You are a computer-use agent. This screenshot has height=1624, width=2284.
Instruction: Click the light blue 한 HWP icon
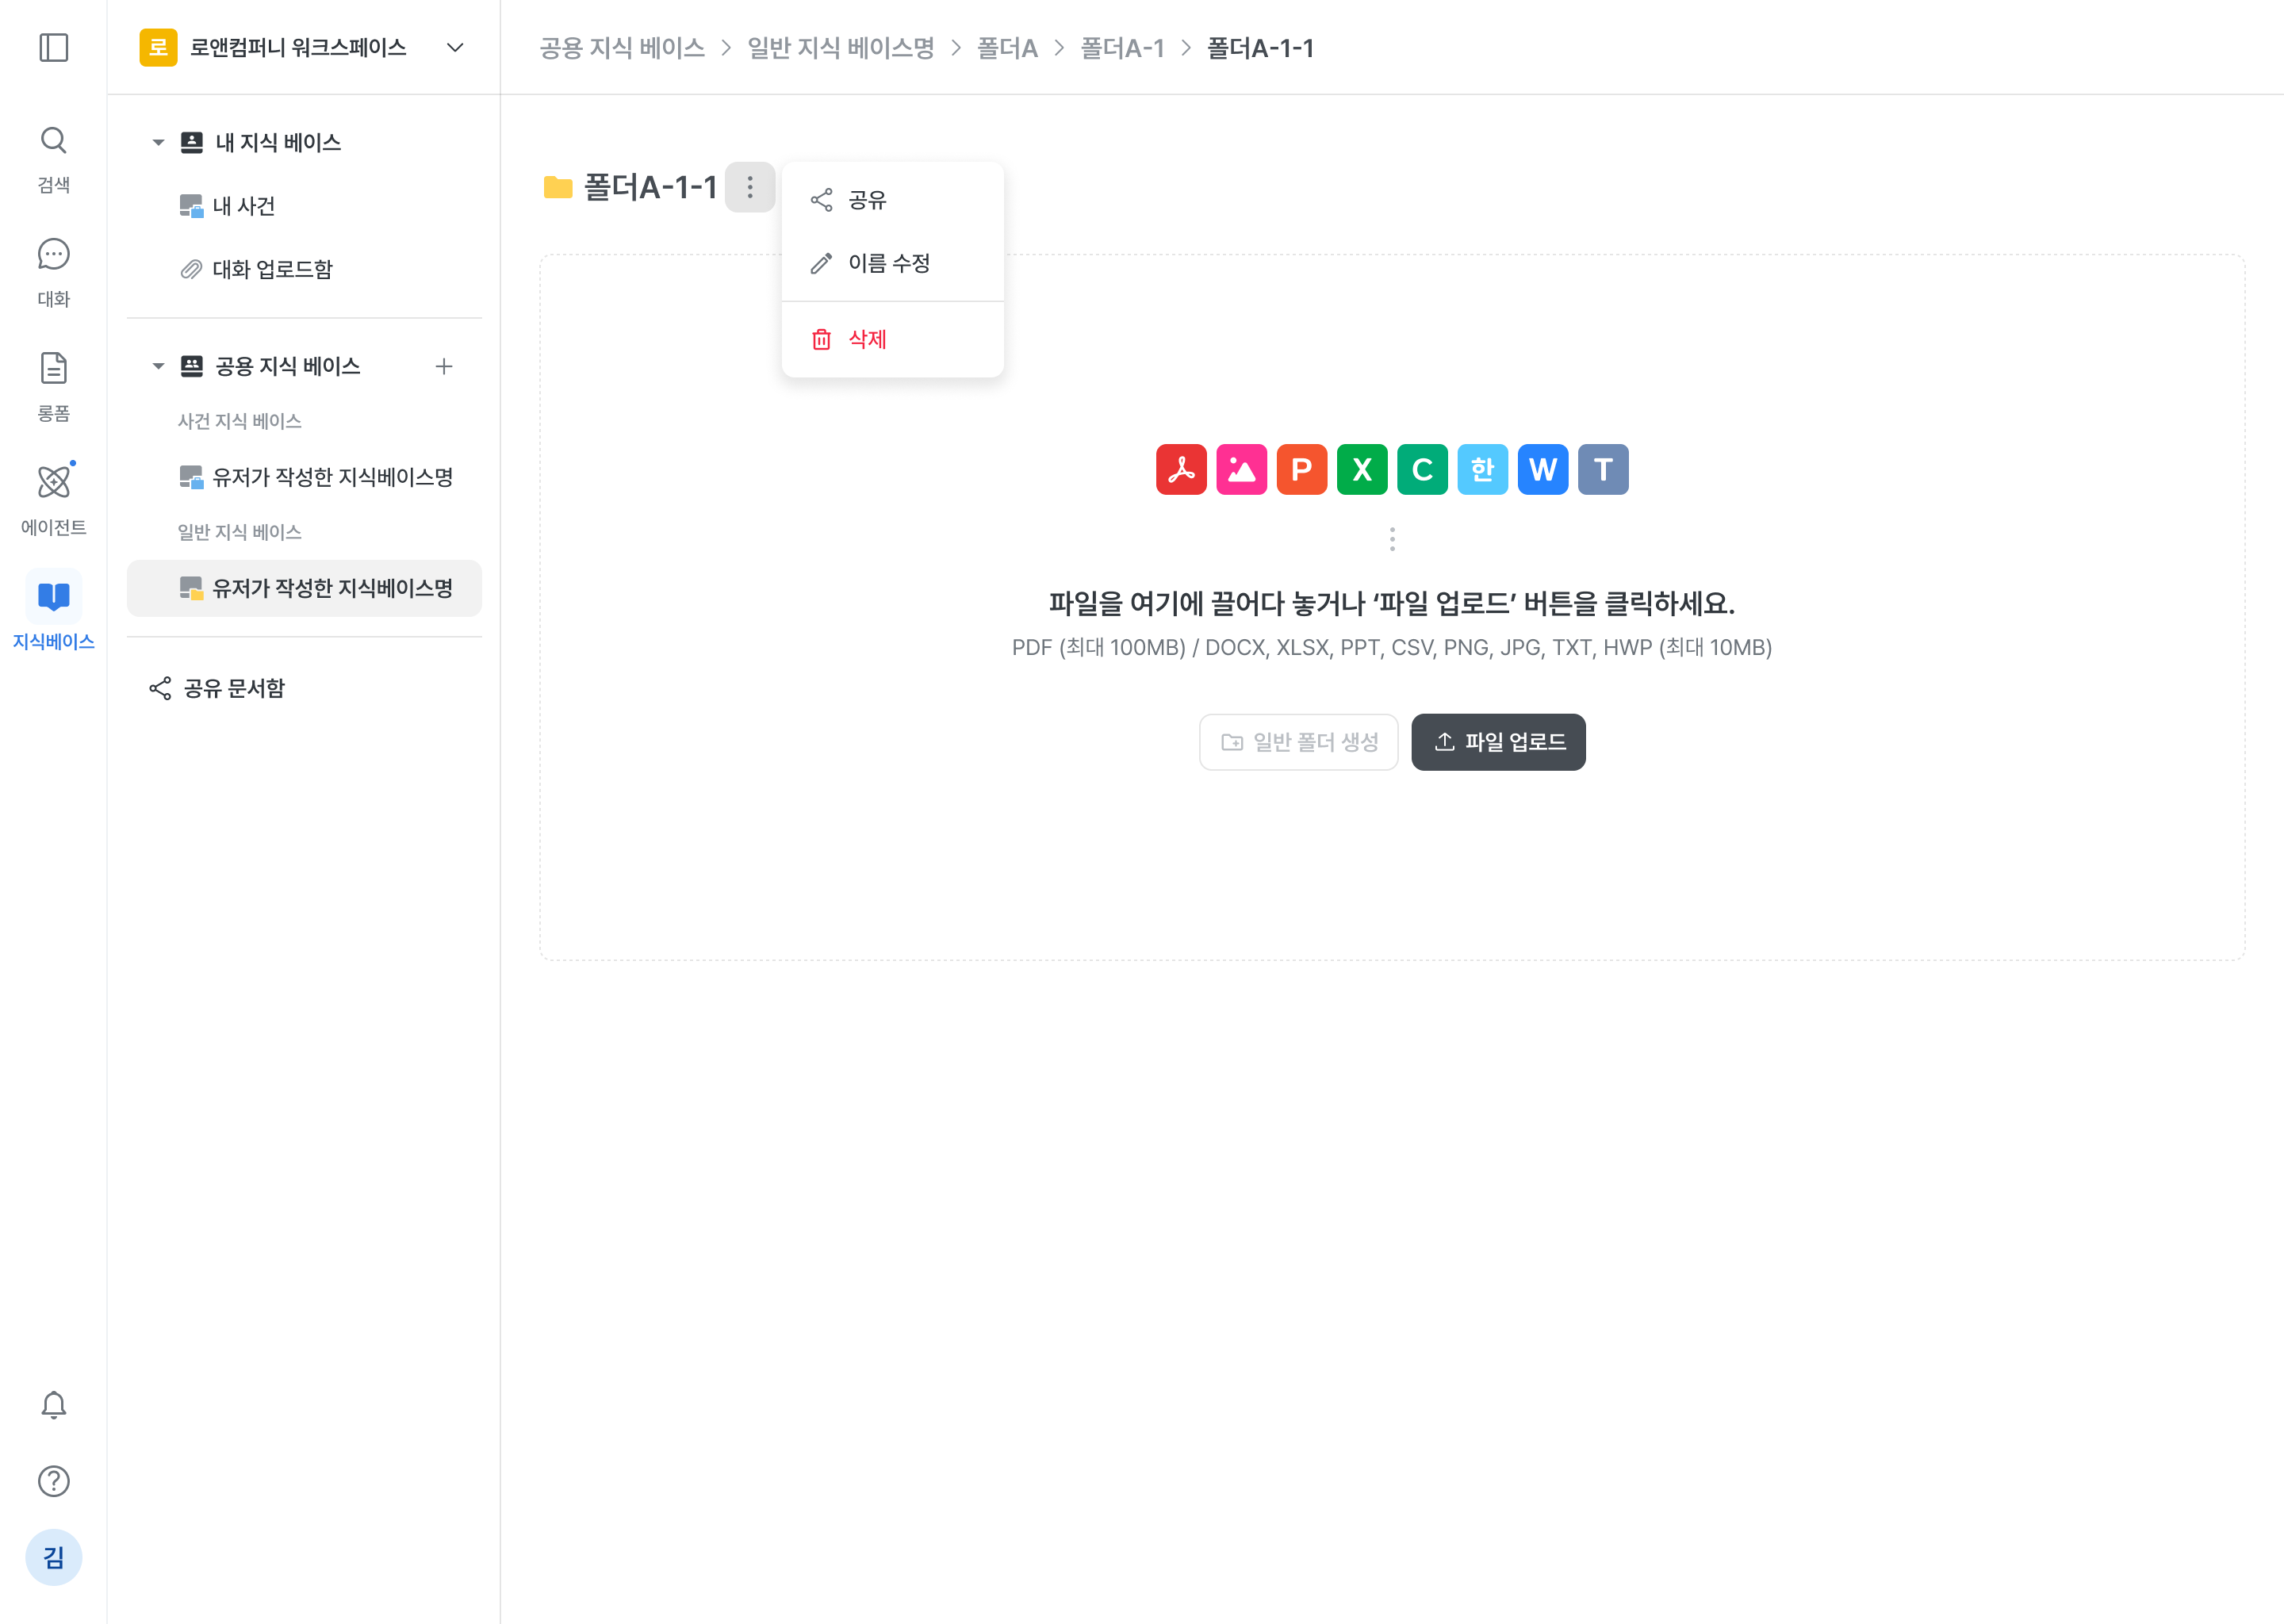(x=1482, y=469)
